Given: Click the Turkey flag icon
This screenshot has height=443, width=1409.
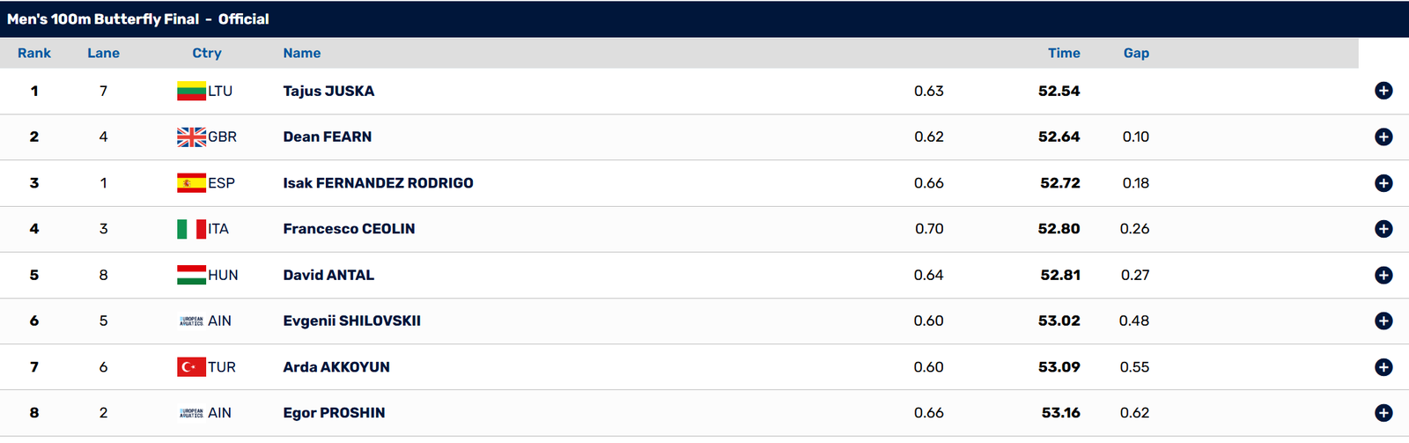Looking at the screenshot, I should pos(191,366).
